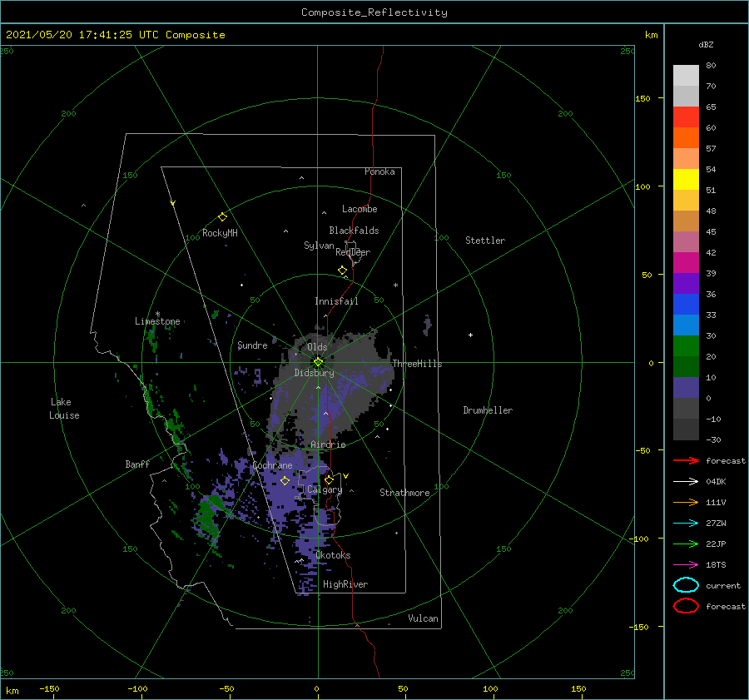The height and width of the screenshot is (700, 749).
Task: Select the cyan 27ZW arrow icon
Action: click(686, 524)
